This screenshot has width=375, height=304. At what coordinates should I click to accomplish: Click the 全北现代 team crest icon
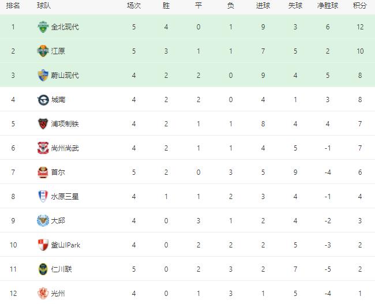pyautogui.click(x=43, y=27)
